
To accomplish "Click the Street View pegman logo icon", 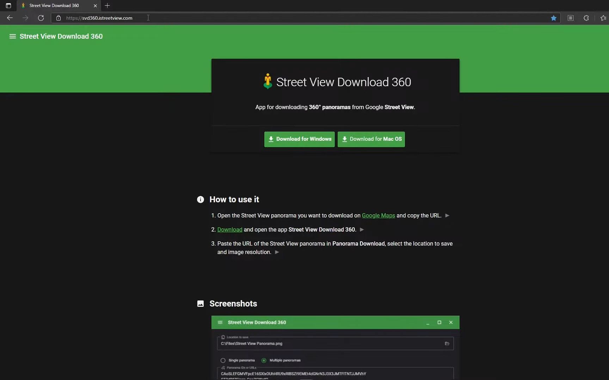I will 267,81.
